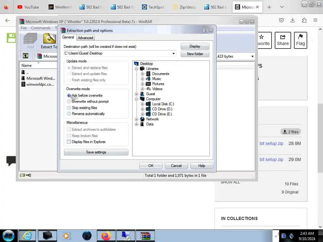Click the Desktop icon in folder tree

(x=136, y=64)
